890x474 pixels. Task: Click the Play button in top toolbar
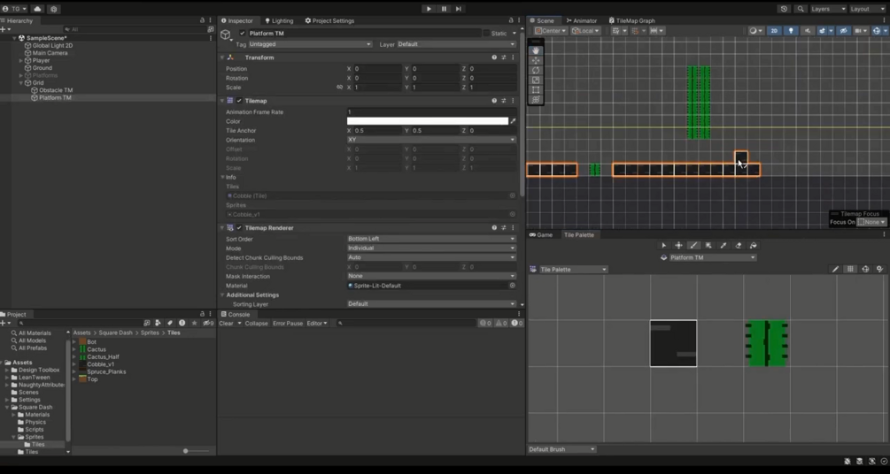click(429, 9)
